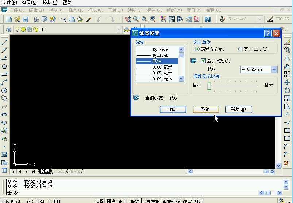Image resolution: width=293 pixels, height=203 pixels.
Task: Select the Revision Cloud tool
Action: [4, 98]
